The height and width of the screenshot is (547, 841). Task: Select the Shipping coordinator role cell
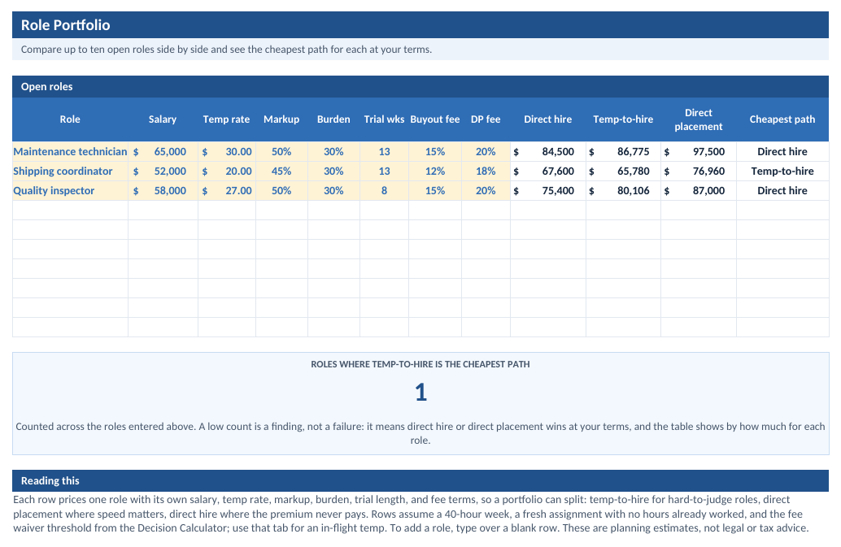(70, 171)
